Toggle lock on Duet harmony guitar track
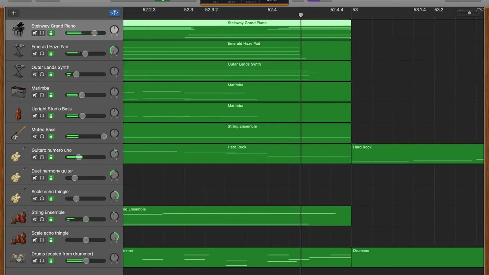 pos(51,178)
